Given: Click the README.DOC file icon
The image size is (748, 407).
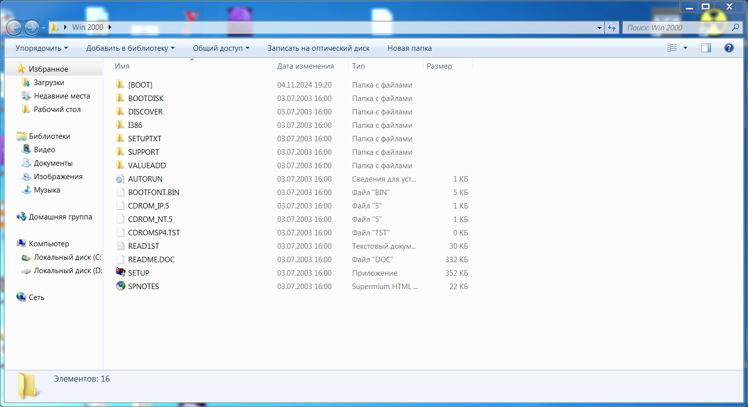Looking at the screenshot, I should (120, 259).
